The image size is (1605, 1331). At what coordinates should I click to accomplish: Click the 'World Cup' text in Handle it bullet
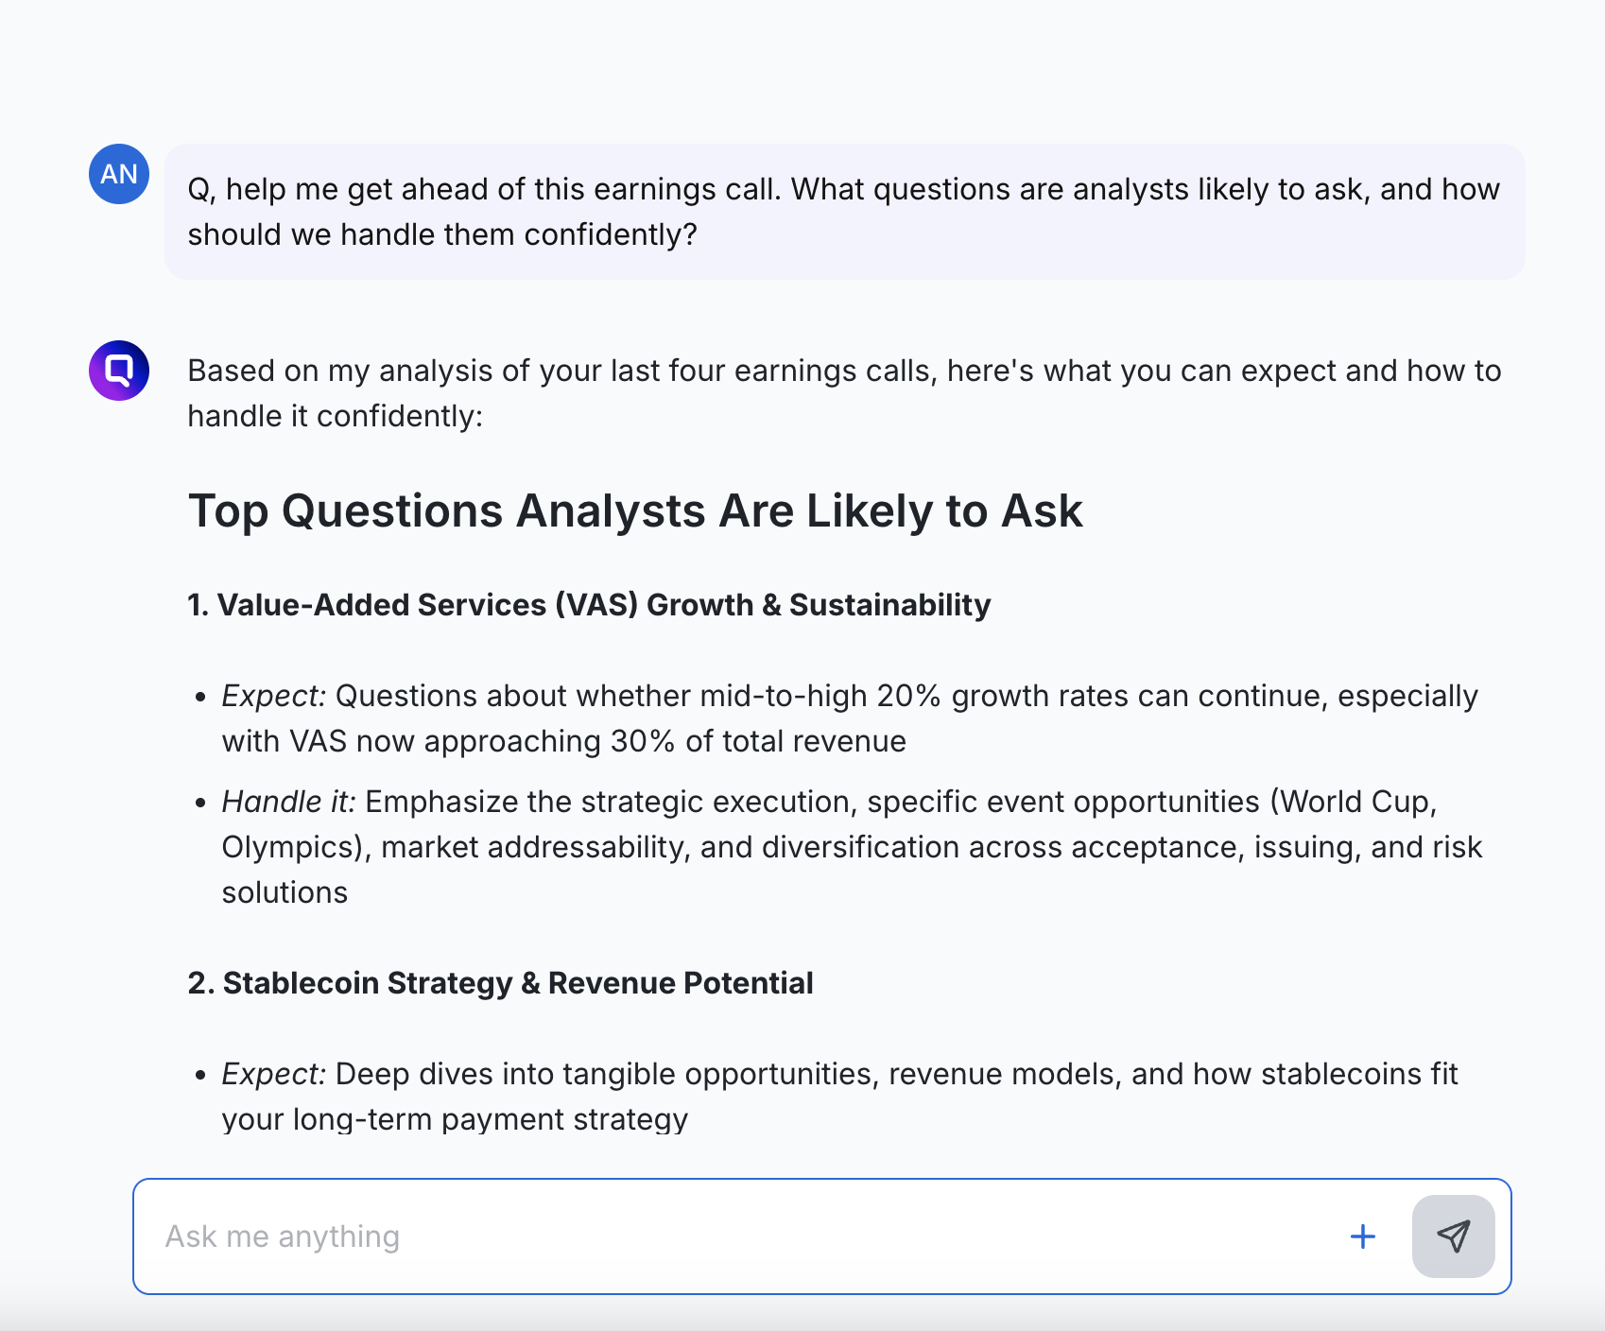1357,802
